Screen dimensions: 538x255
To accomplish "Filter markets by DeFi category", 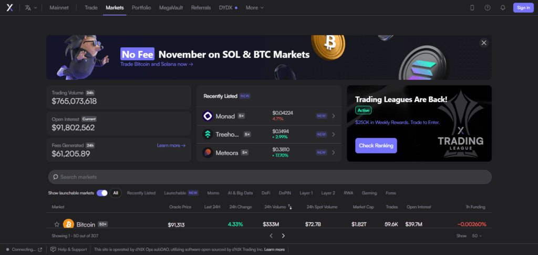I will coord(266,193).
